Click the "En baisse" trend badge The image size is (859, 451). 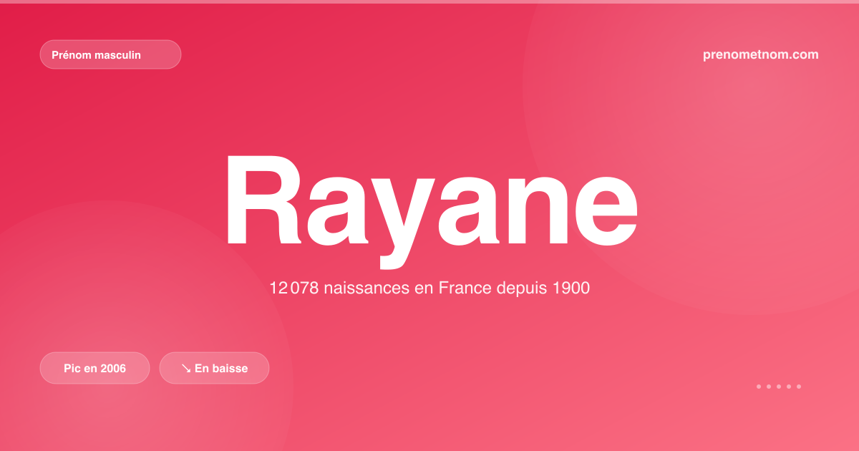(x=214, y=368)
